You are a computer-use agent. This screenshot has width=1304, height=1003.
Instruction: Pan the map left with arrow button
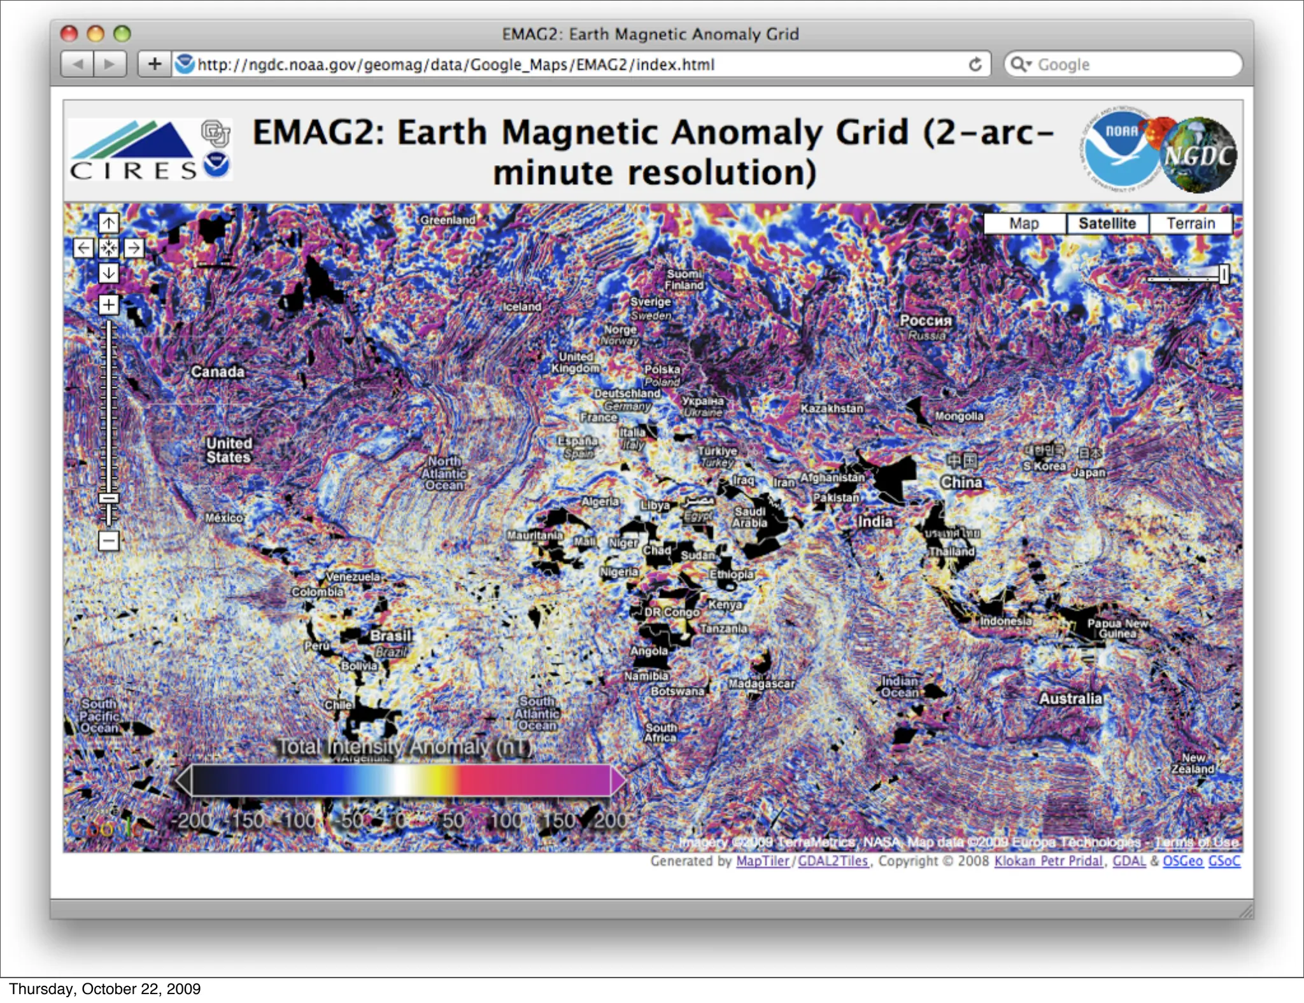[x=83, y=248]
